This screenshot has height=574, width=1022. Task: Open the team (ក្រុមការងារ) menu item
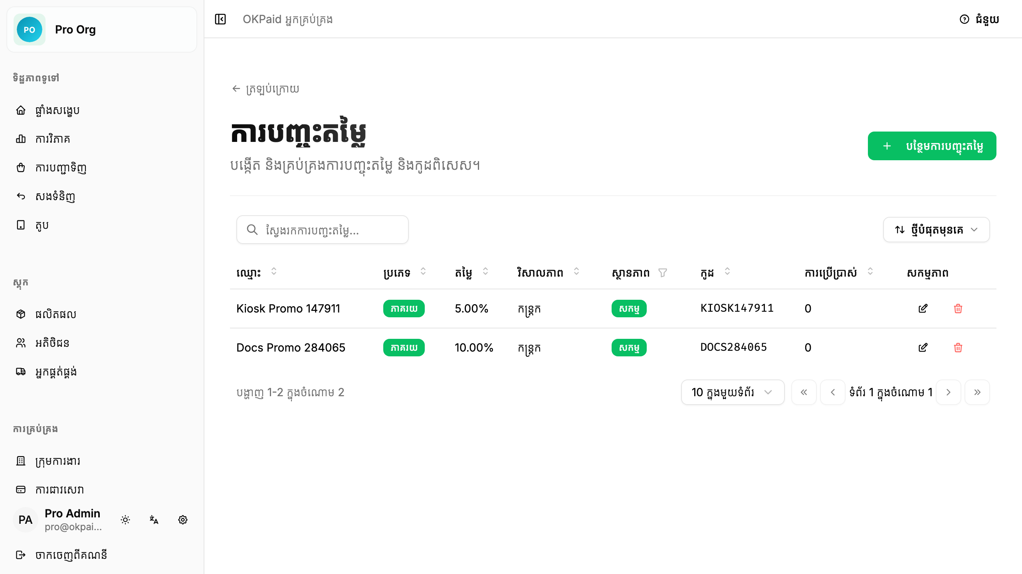102,461
